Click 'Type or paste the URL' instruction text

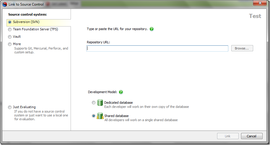coord(117,29)
